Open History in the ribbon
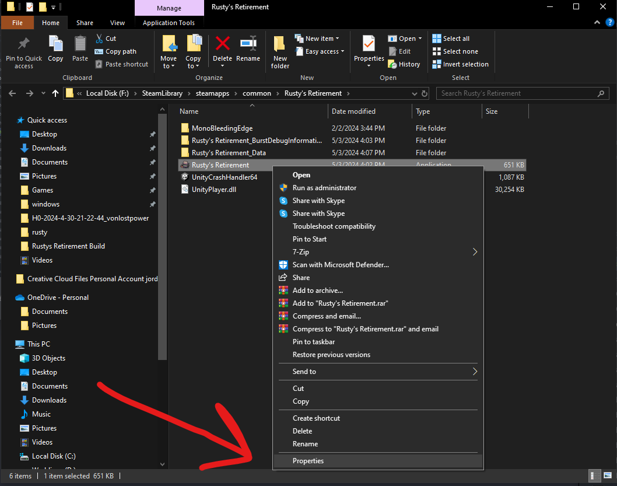Image resolution: width=617 pixels, height=486 pixels. pos(404,64)
